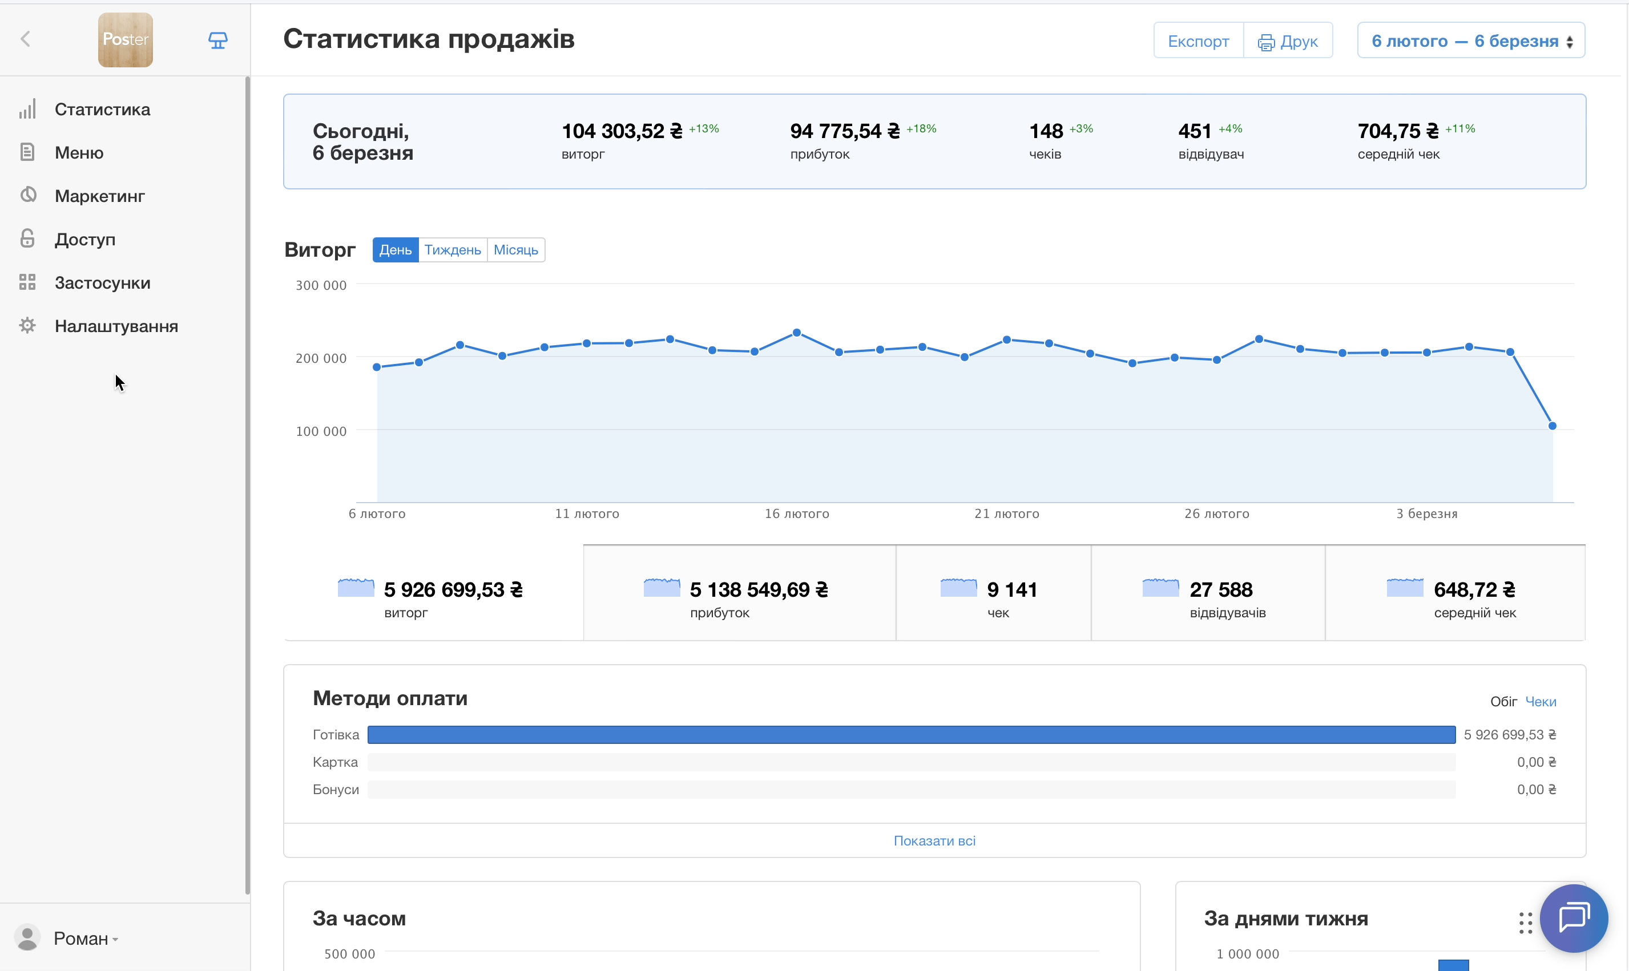
Task: Click the Експорт button
Action: (1197, 41)
